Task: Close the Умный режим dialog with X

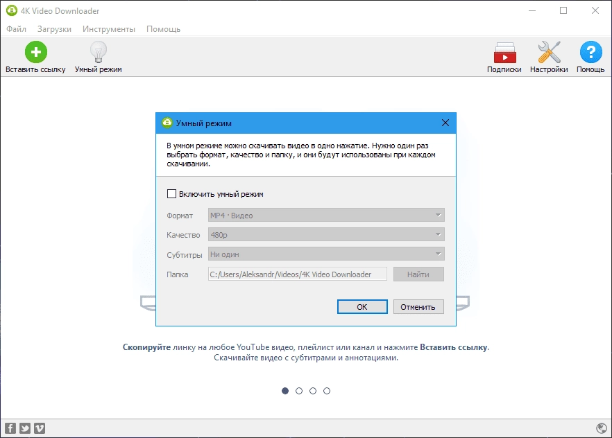Action: click(445, 123)
